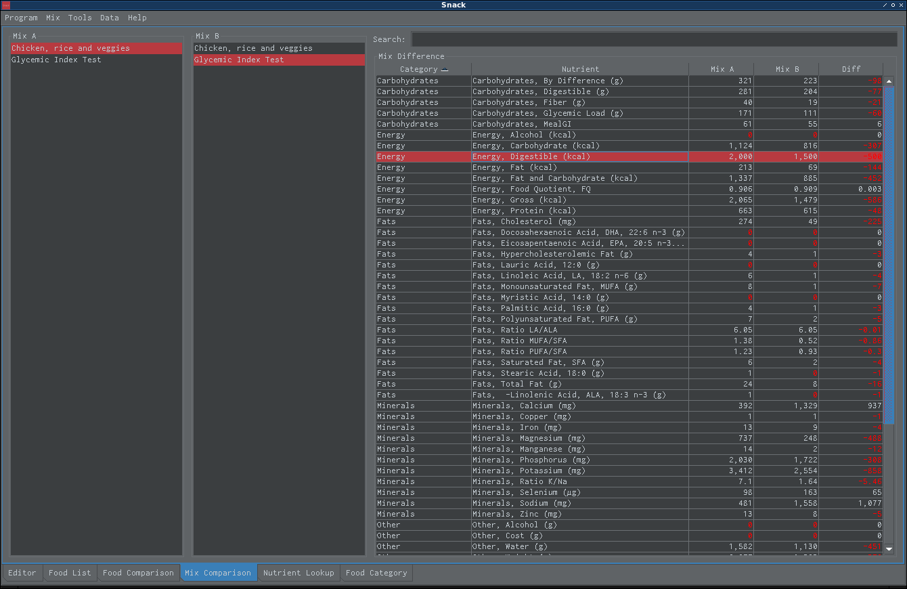907x589 pixels.
Task: Select Fats, Cholesterol (mg) row
Action: click(x=629, y=221)
